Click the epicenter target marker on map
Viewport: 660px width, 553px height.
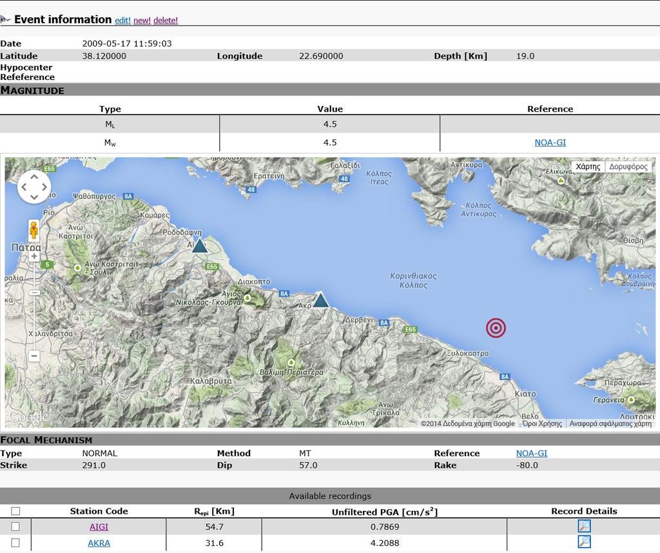click(x=496, y=328)
